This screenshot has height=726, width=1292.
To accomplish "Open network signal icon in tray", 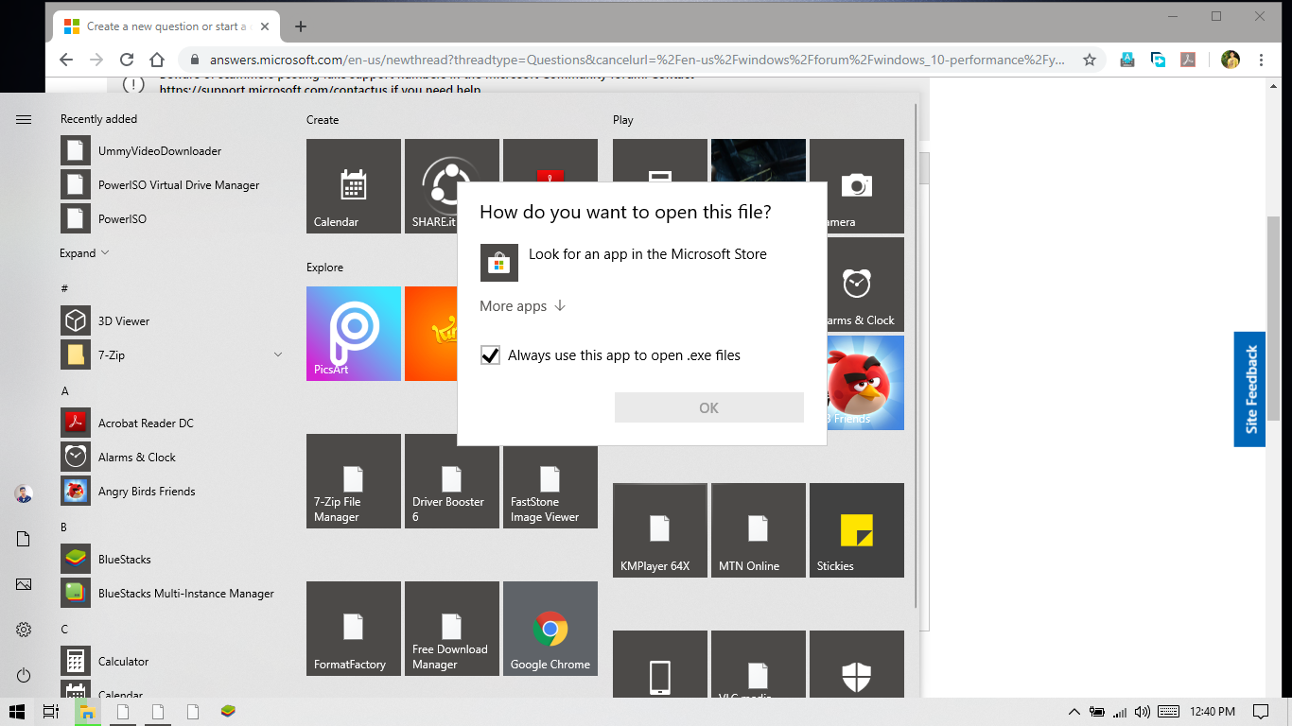I will tap(1120, 712).
